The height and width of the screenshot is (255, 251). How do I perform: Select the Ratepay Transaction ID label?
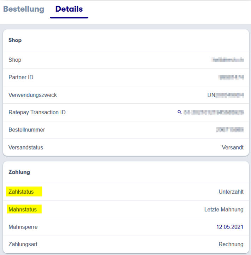click(x=37, y=113)
